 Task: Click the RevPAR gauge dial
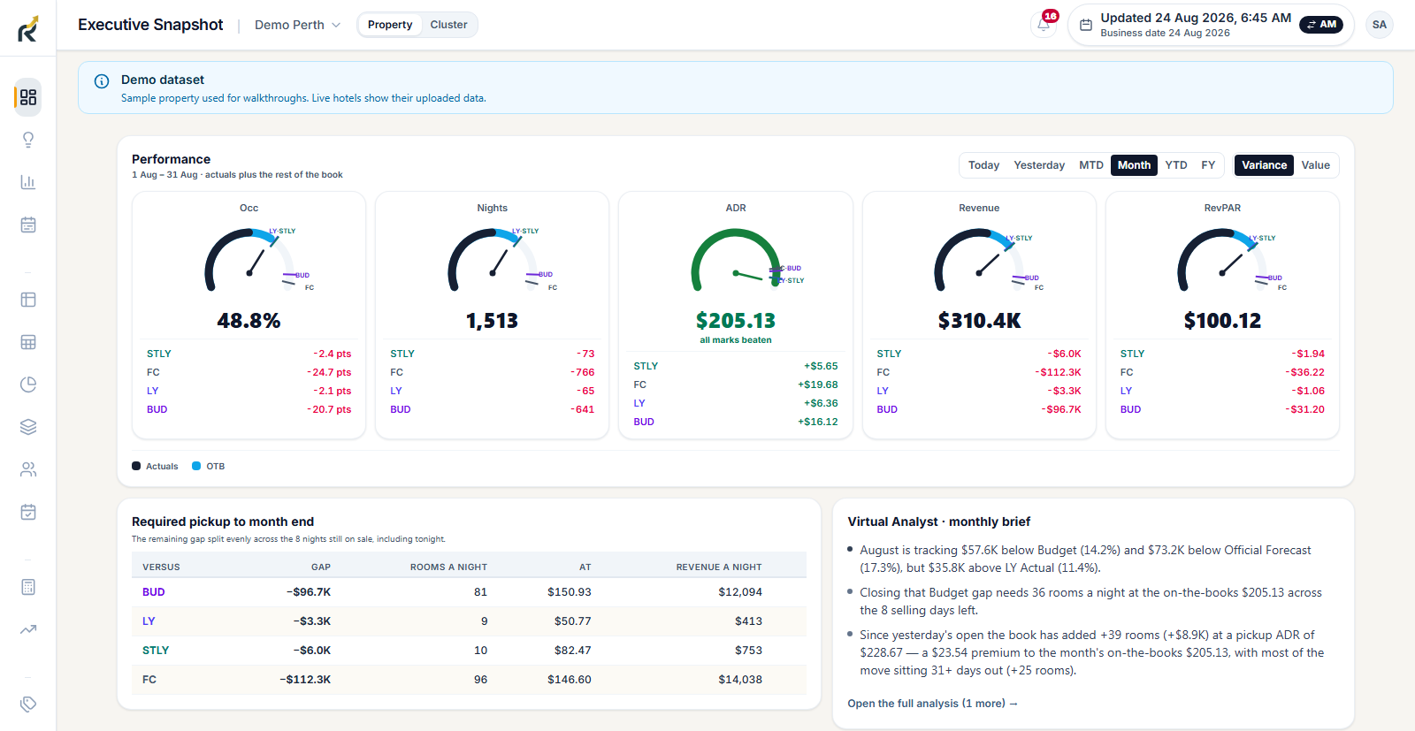click(1222, 260)
